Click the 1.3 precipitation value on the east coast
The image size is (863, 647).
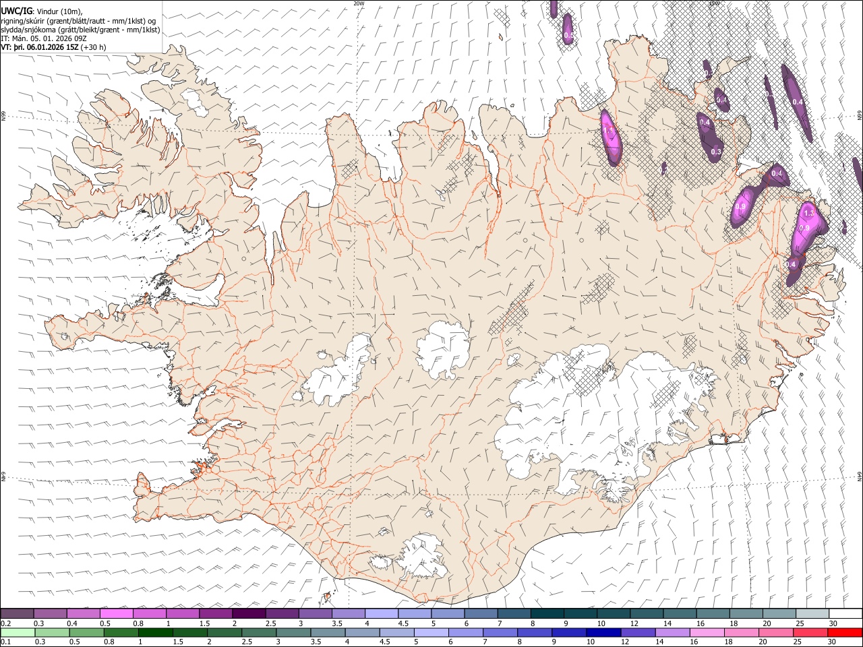click(810, 212)
